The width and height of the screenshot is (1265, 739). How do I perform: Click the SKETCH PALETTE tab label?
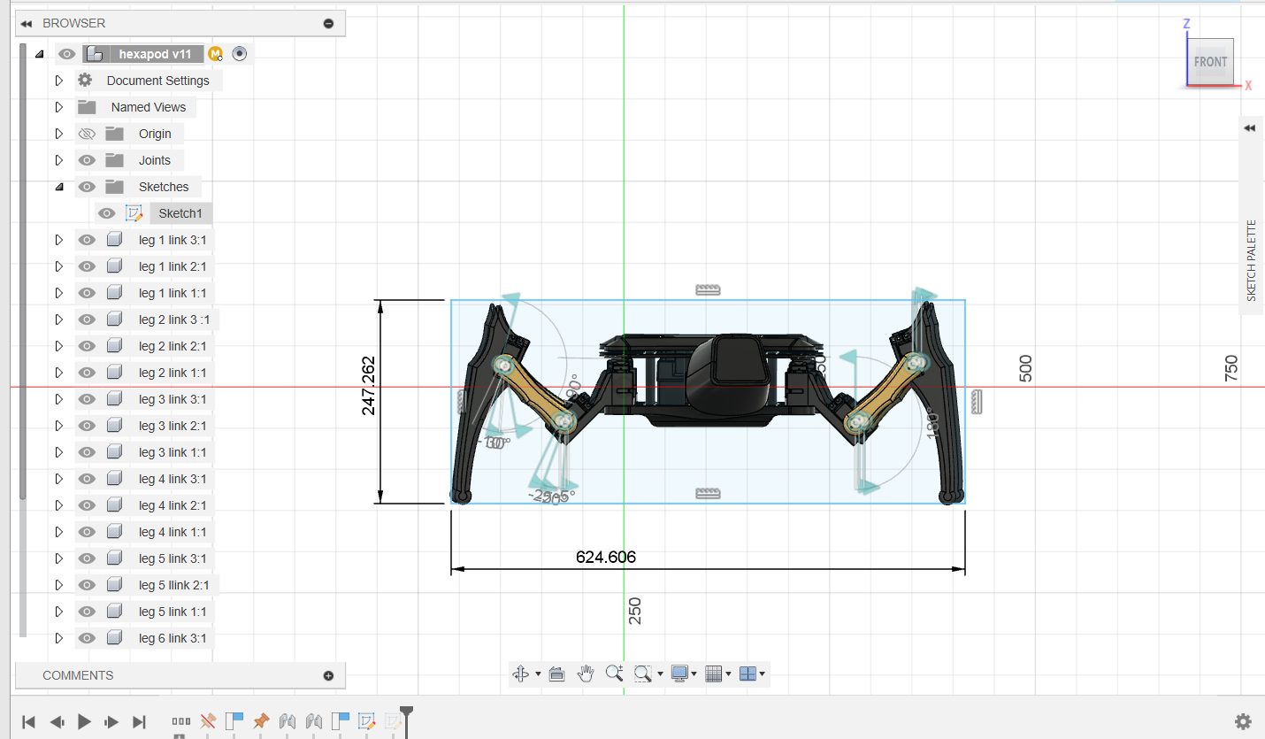point(1251,260)
